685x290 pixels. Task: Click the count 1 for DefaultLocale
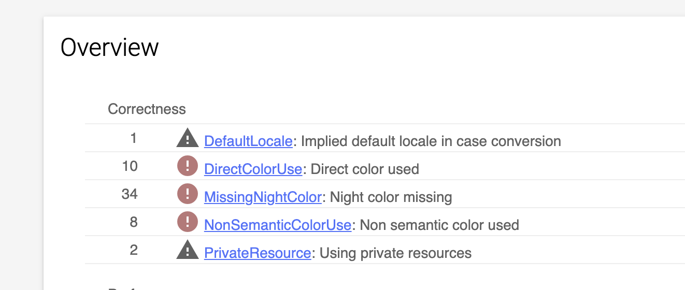pos(134,138)
